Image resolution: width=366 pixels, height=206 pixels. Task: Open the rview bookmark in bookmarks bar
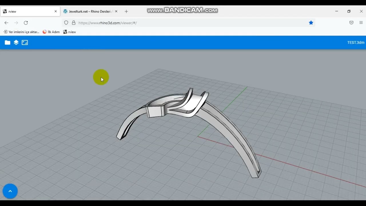[69, 32]
